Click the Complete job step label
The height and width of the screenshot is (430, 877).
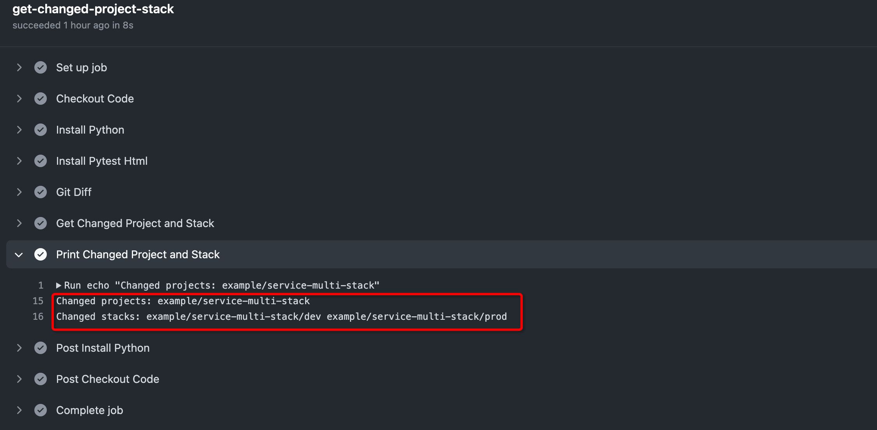click(x=89, y=410)
